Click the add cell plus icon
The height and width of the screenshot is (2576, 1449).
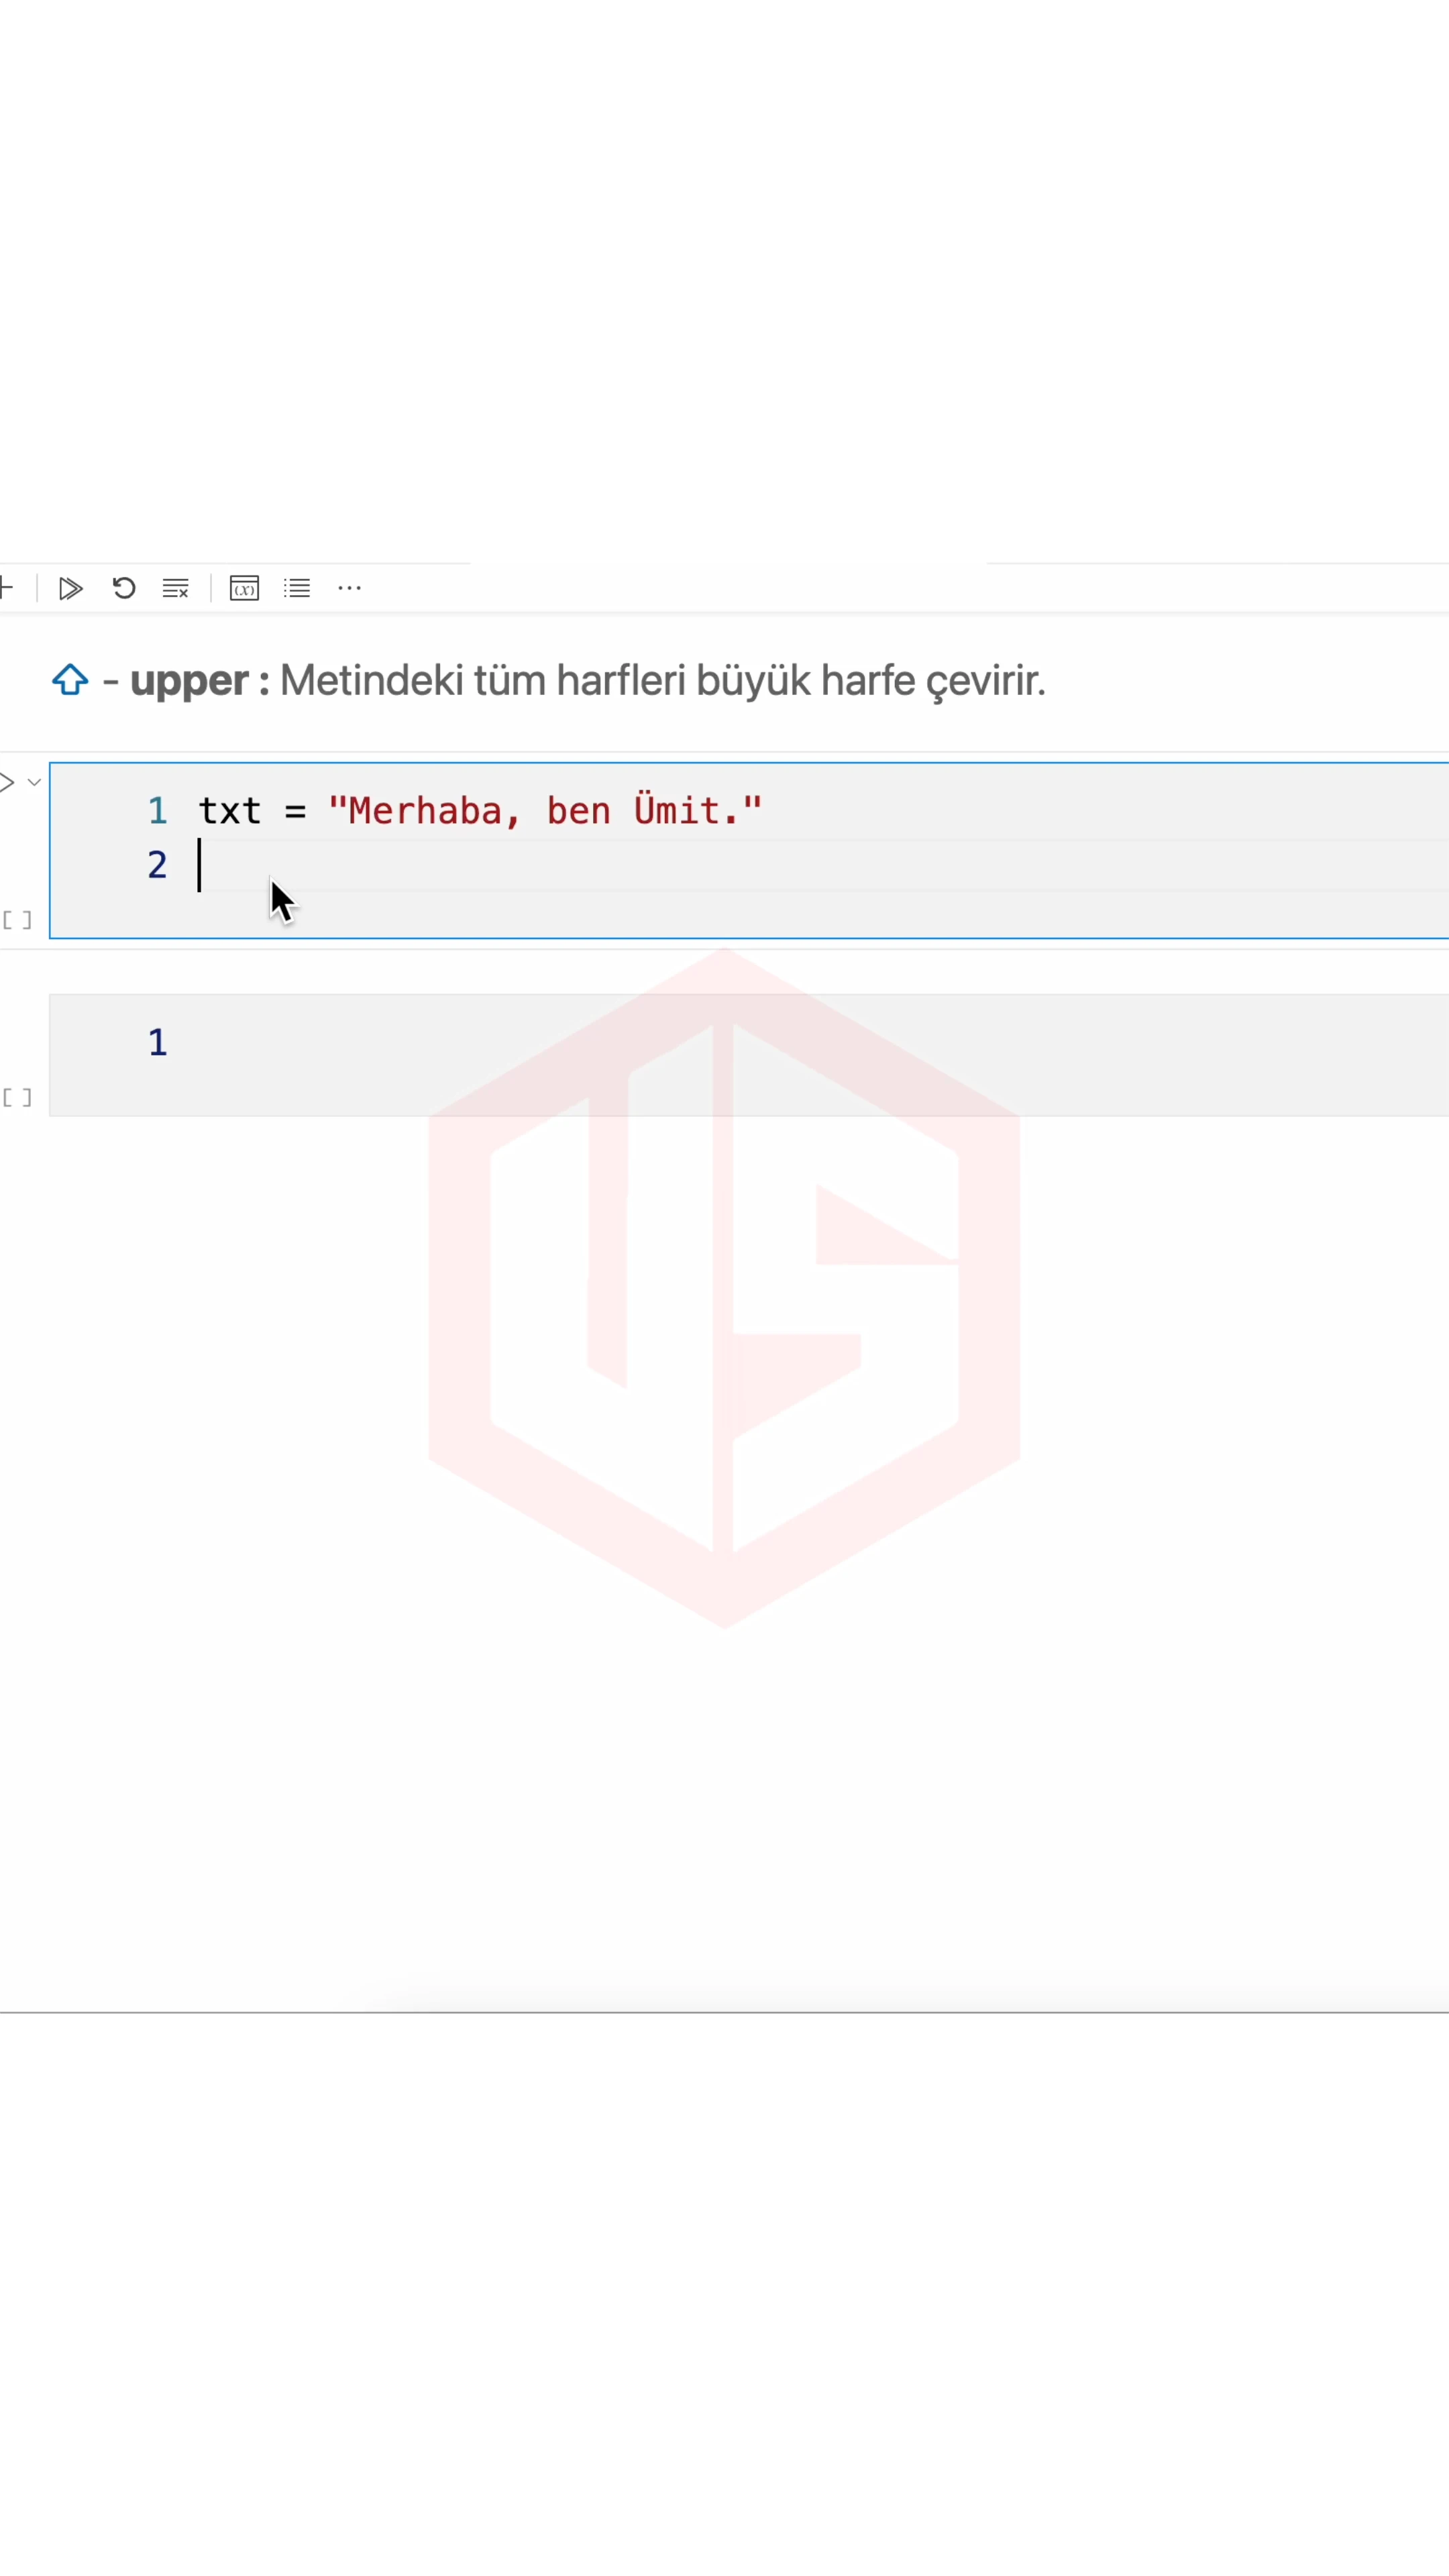coord(6,587)
